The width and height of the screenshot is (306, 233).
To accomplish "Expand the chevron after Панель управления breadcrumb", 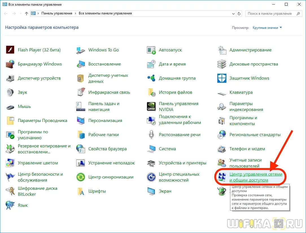I will (75, 13).
